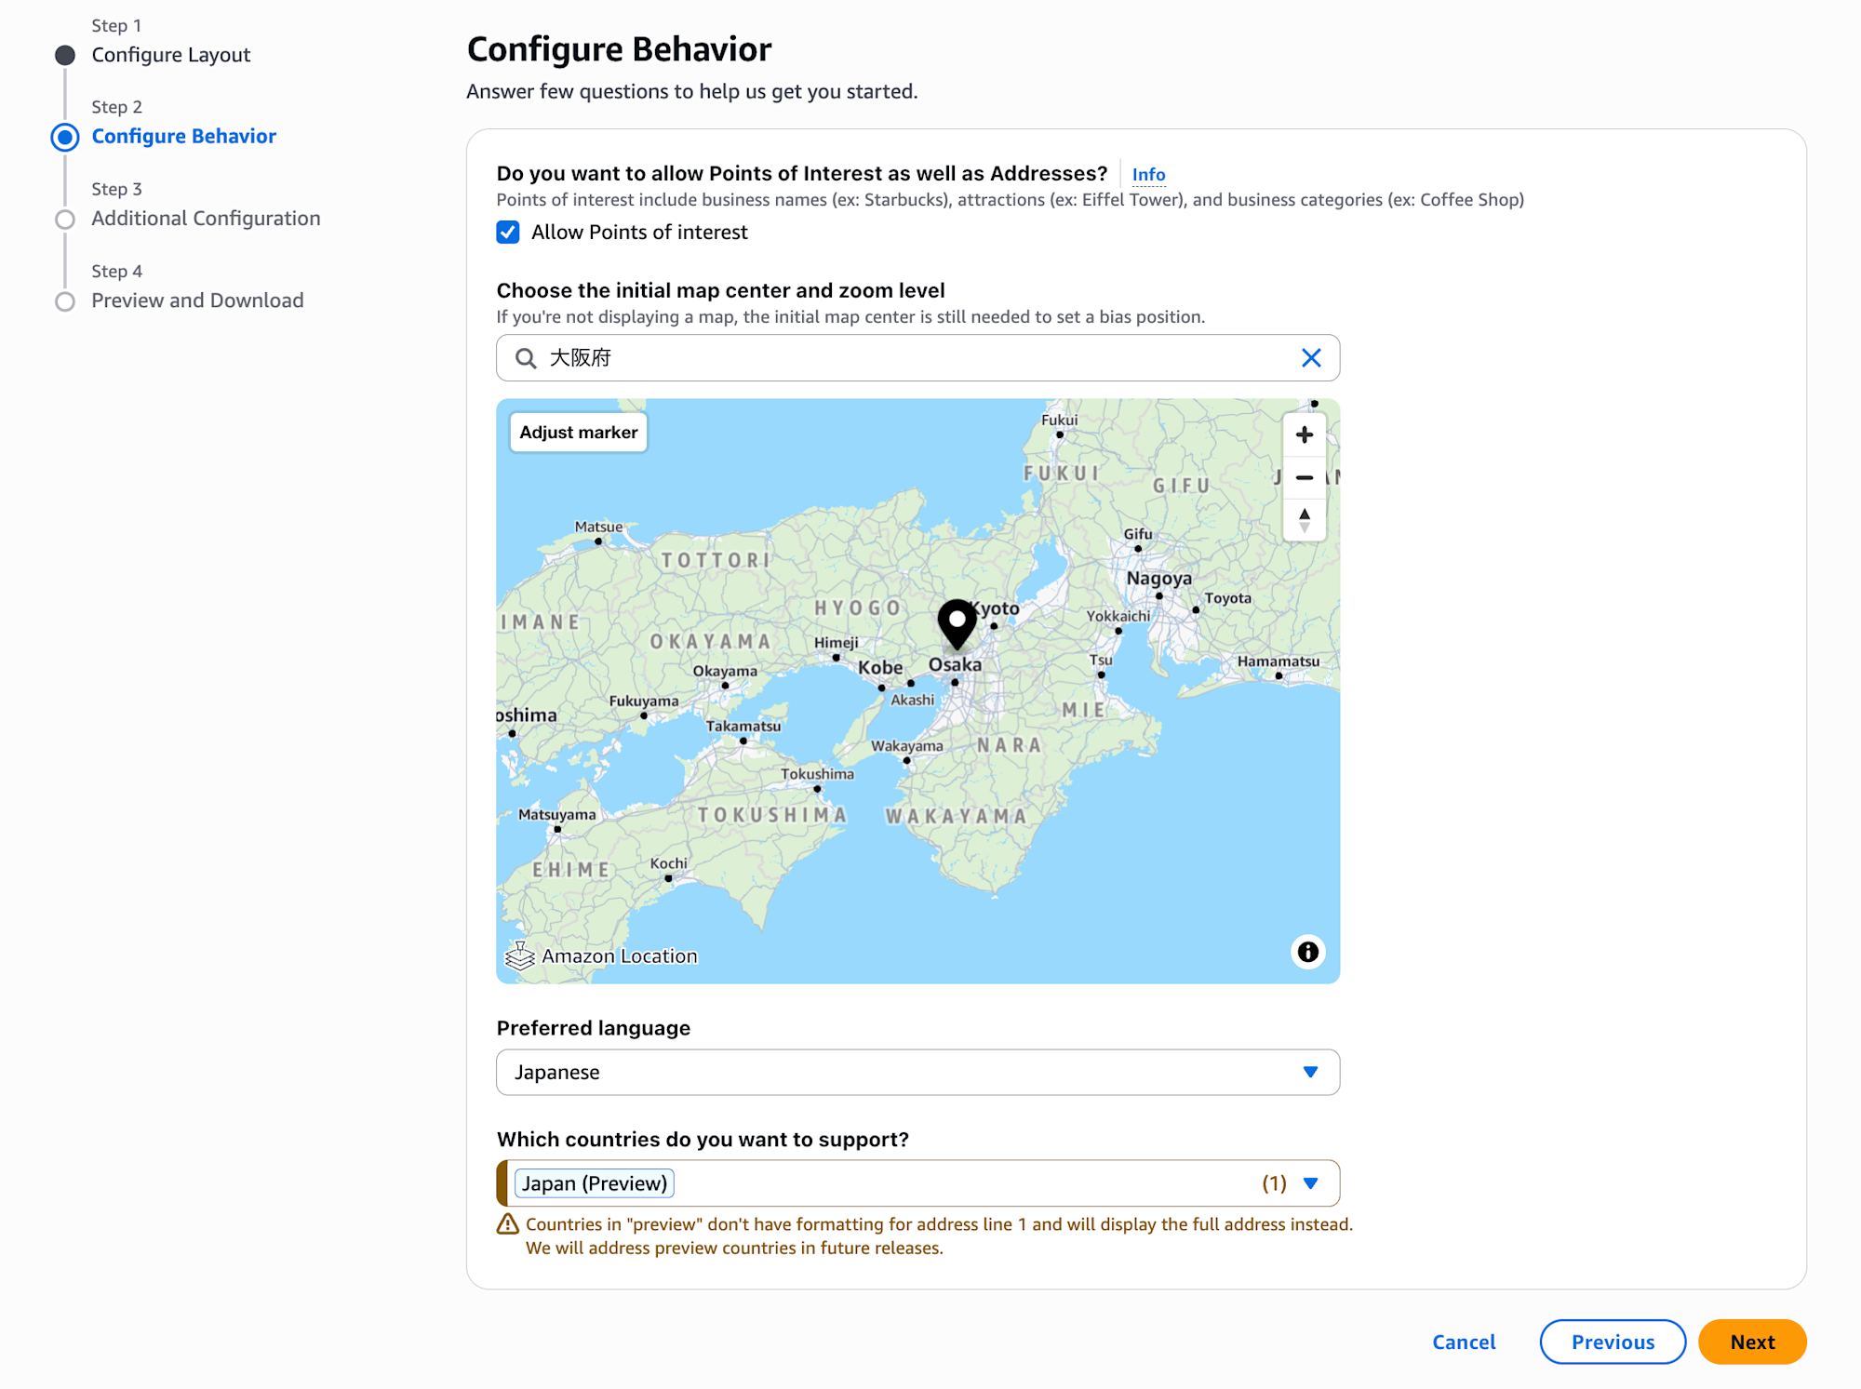This screenshot has width=1861, height=1389.
Task: Go to Configure Layout step
Action: coord(171,55)
